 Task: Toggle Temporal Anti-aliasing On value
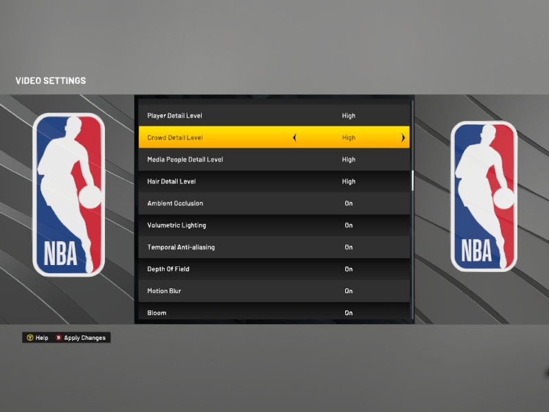point(349,247)
